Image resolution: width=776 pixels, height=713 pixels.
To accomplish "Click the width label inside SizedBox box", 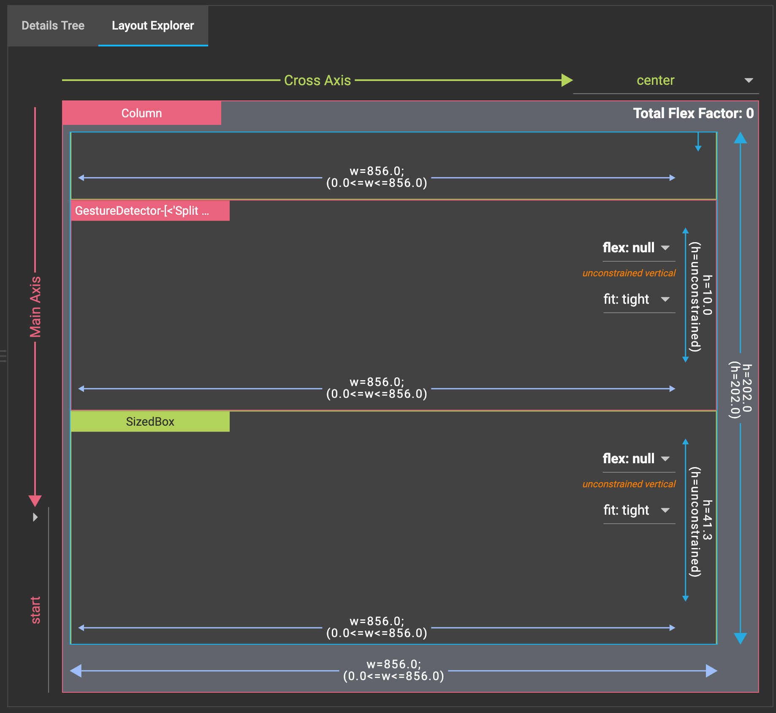I will click(377, 627).
